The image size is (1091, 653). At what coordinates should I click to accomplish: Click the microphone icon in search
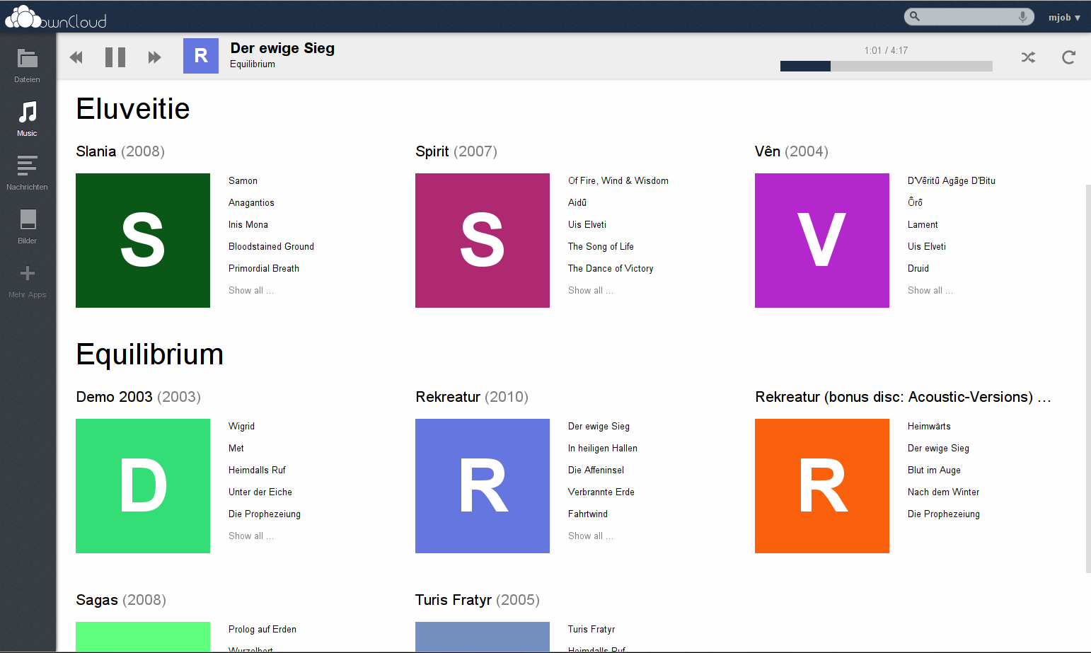[x=1022, y=16]
